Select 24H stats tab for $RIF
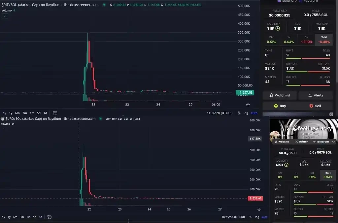Screen dimensions: 338x223 tap(324, 40)
